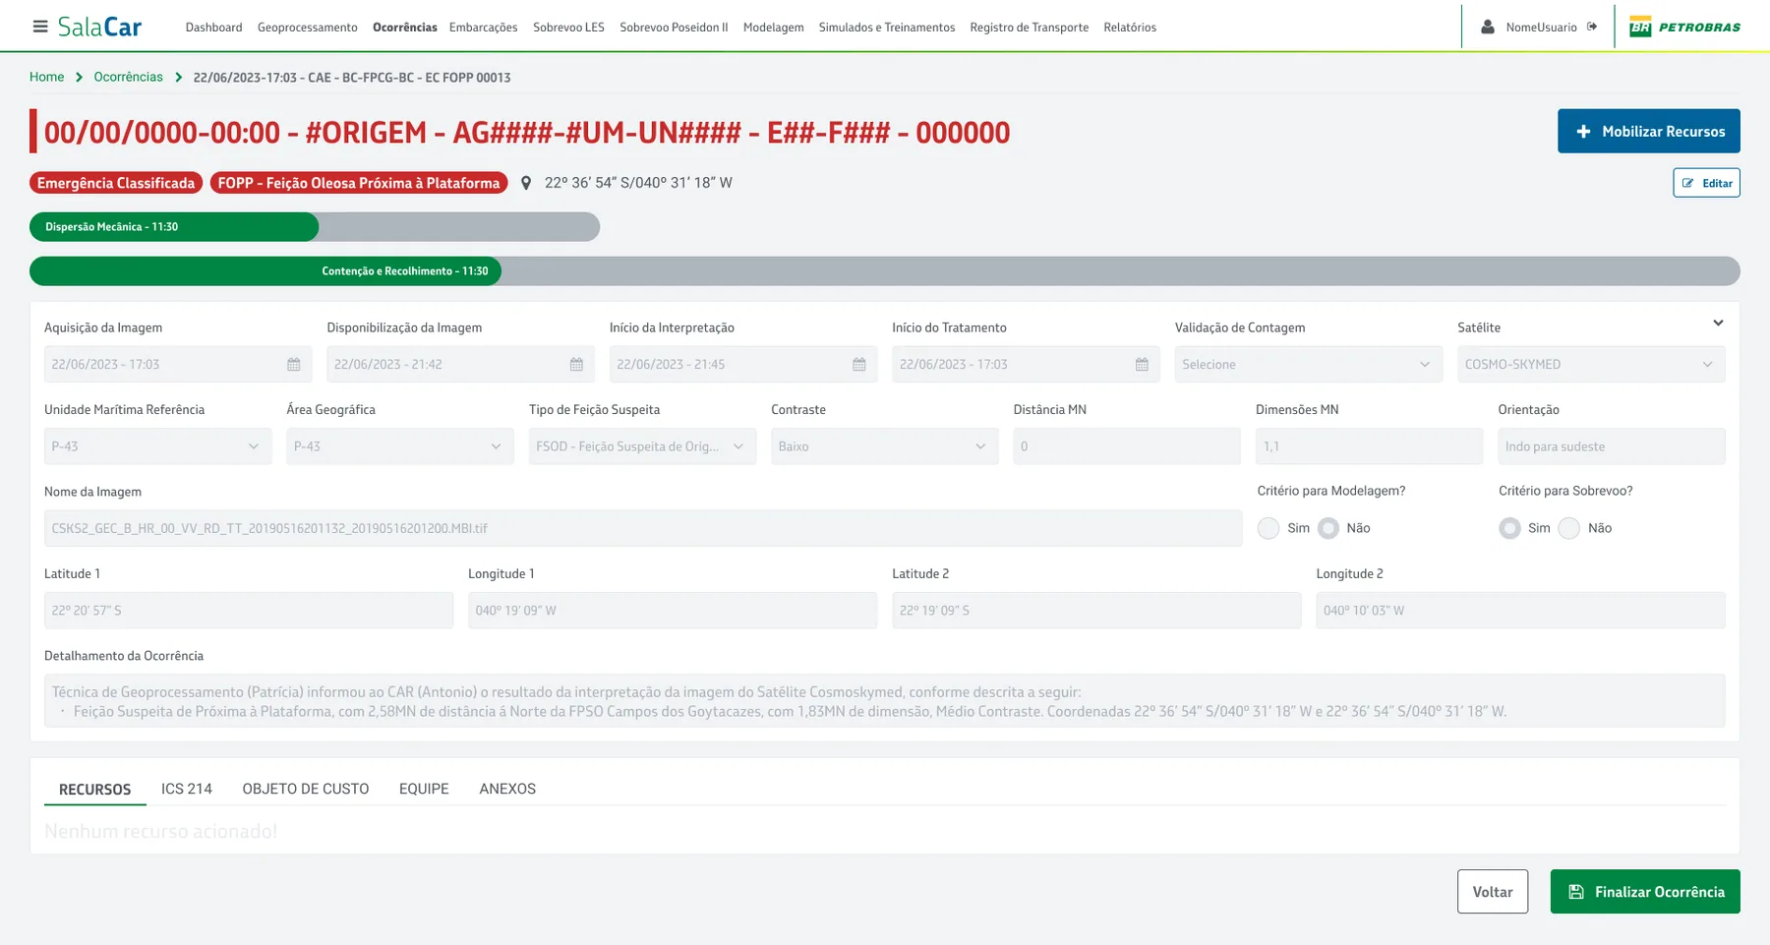Choose Não for Critério para Modelagem
This screenshot has height=945, width=1770.
1328,528
